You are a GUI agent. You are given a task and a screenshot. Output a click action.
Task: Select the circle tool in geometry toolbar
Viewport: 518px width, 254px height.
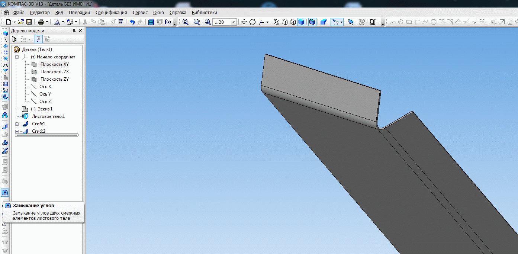pos(400,22)
